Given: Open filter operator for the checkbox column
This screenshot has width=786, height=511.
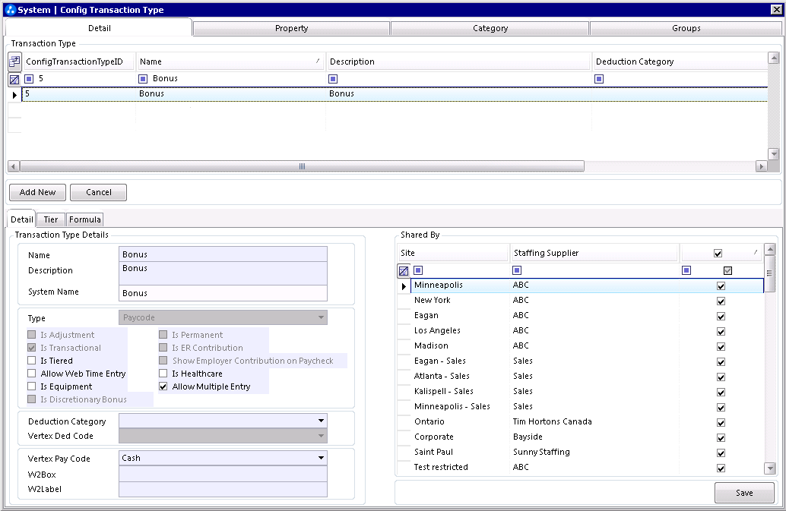Looking at the screenshot, I should tap(686, 270).
